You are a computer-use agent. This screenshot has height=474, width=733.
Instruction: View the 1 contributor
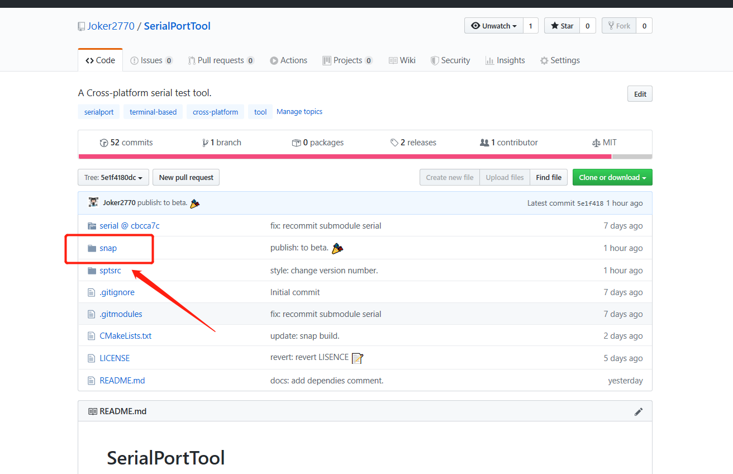point(509,143)
